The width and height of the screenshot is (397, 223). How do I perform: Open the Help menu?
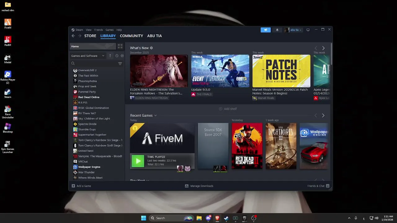click(119, 30)
